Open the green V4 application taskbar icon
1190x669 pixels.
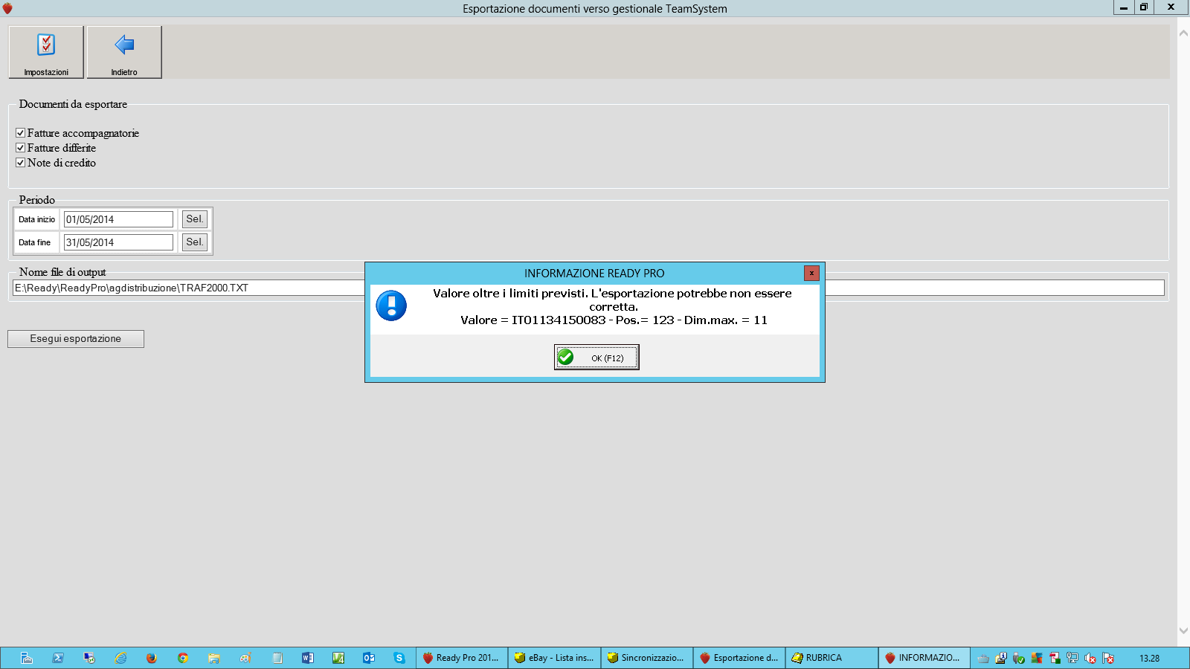338,658
